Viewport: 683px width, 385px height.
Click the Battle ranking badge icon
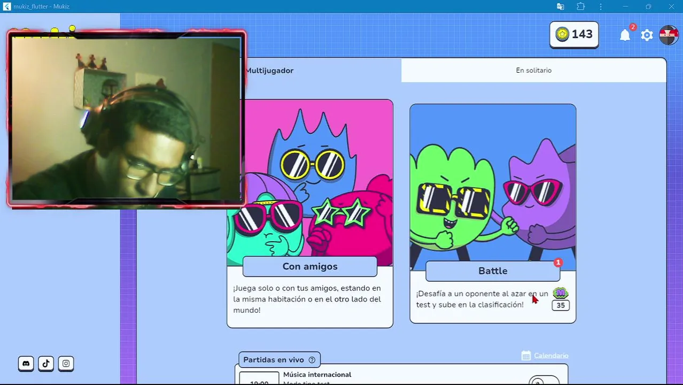click(560, 293)
